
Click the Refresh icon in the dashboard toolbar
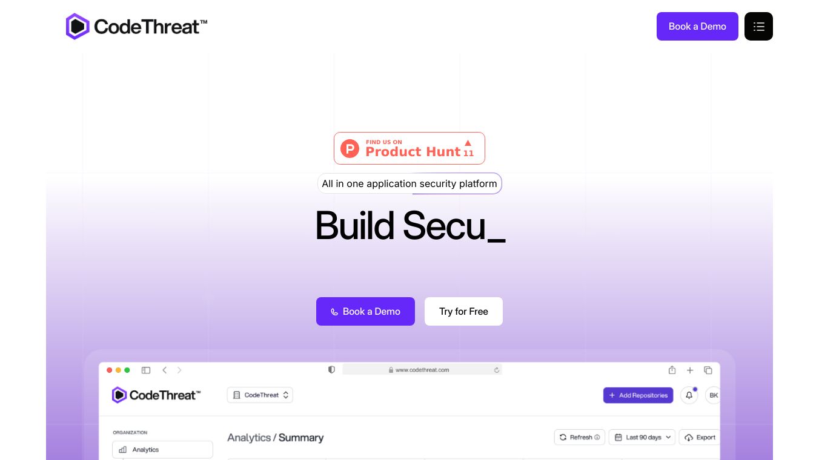coord(564,437)
